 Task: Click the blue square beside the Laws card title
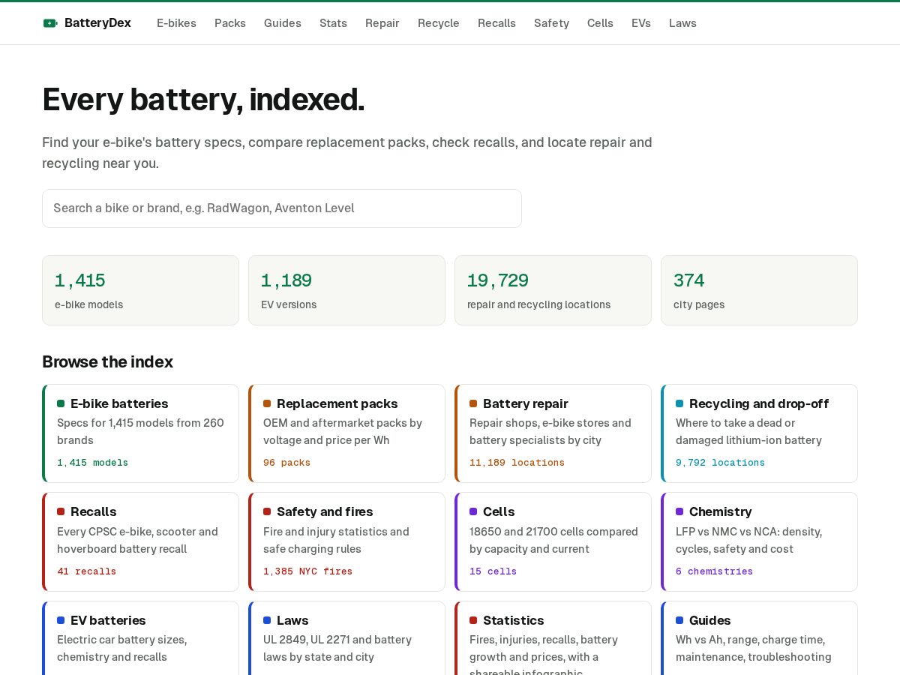coord(267,620)
